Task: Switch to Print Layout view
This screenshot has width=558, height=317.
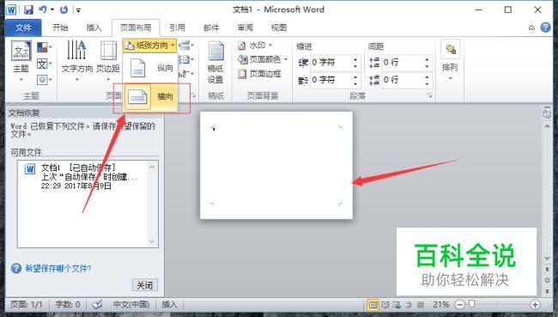Action: 373,305
